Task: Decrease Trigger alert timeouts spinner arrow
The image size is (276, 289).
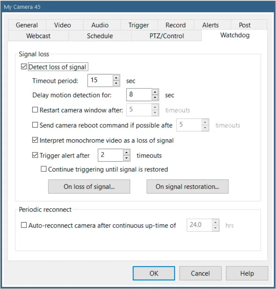Action: [x=126, y=158]
